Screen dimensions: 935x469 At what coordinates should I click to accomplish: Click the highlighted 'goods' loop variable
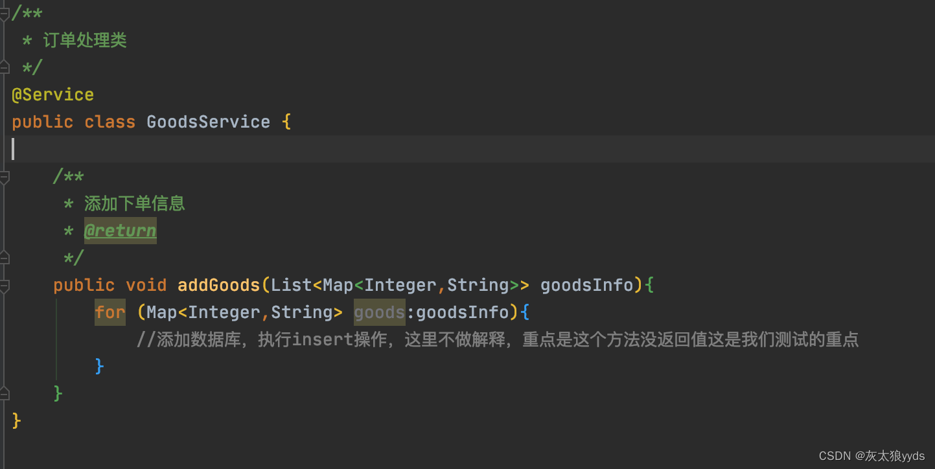coord(379,312)
